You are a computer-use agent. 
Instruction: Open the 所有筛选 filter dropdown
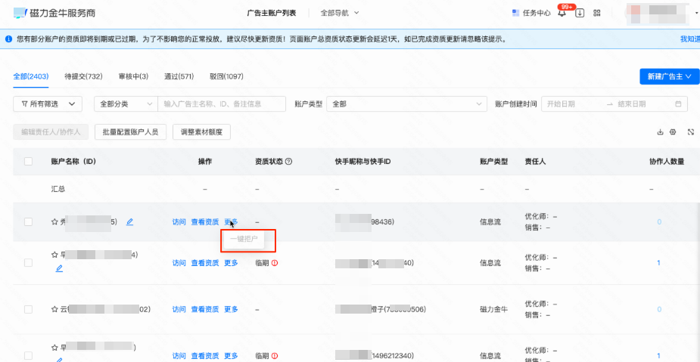click(x=48, y=104)
